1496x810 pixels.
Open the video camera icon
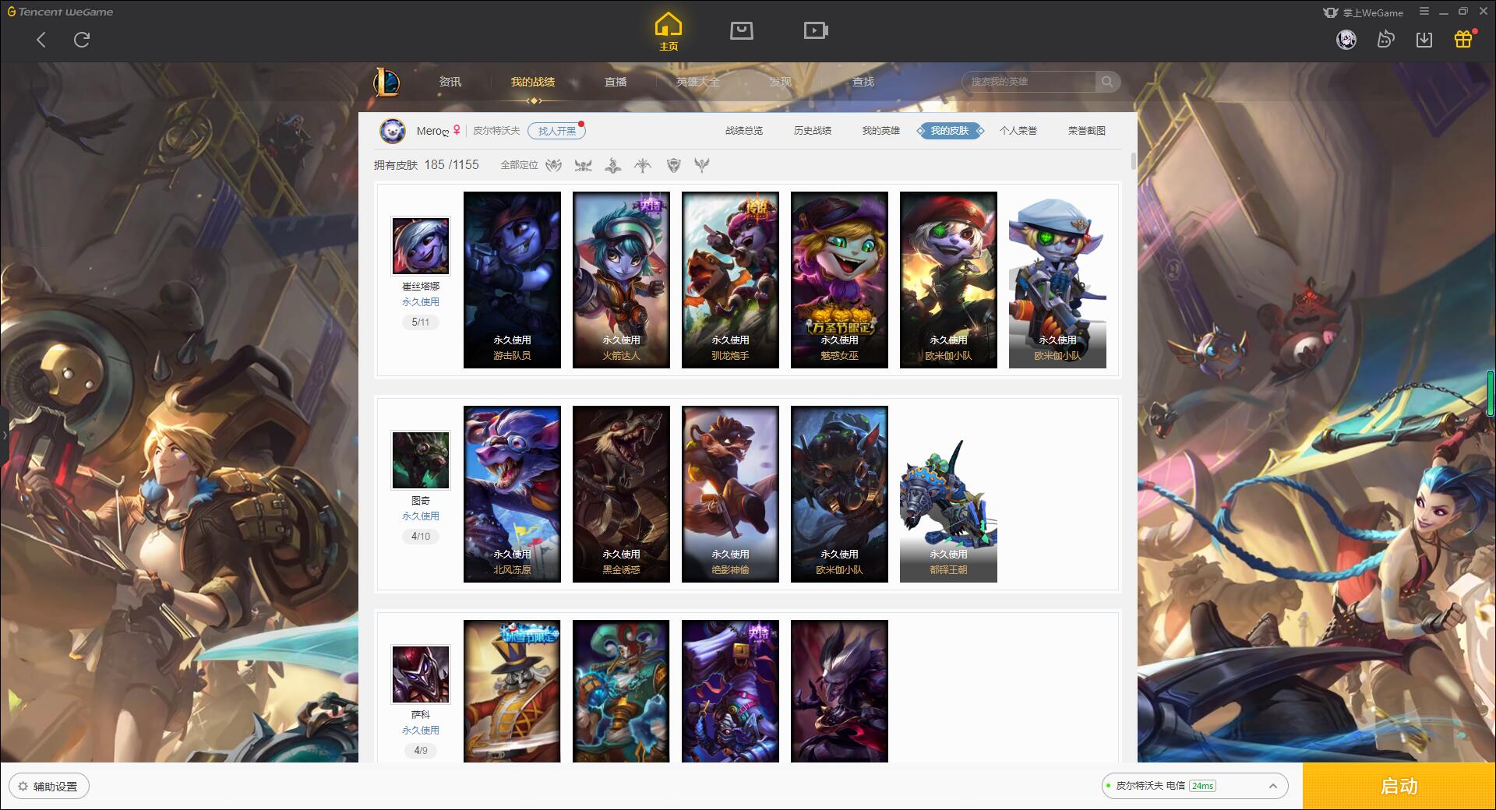(816, 31)
